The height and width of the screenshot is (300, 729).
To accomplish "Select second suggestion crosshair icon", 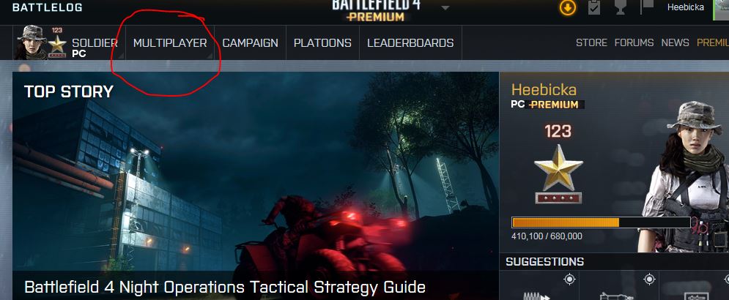I will (x=649, y=279).
